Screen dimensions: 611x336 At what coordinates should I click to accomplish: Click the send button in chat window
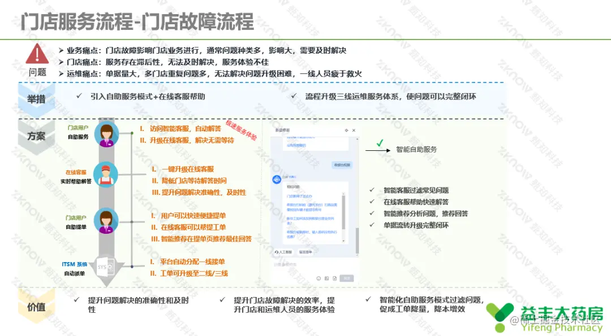(x=347, y=278)
